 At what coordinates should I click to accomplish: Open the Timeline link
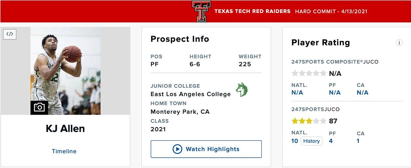[64, 151]
